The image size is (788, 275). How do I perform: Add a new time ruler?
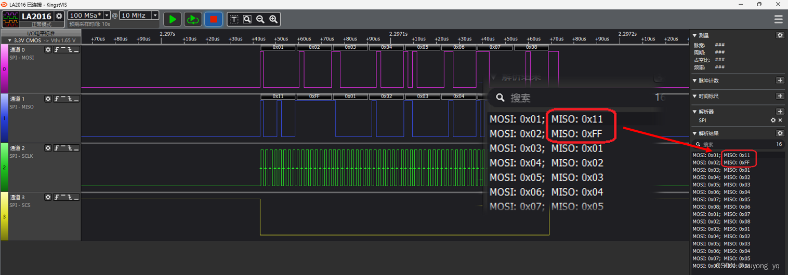(780, 96)
